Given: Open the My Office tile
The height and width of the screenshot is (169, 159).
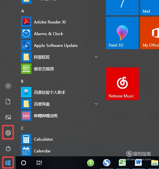Looking at the screenshot, I should pyautogui.click(x=150, y=33).
